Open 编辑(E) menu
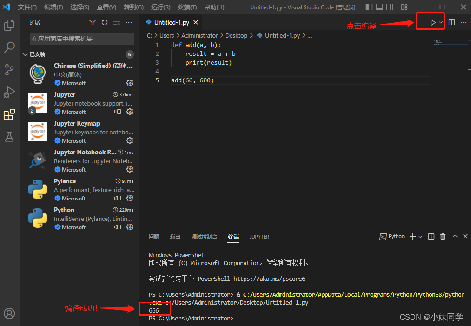This screenshot has width=471, height=326. (x=53, y=7)
